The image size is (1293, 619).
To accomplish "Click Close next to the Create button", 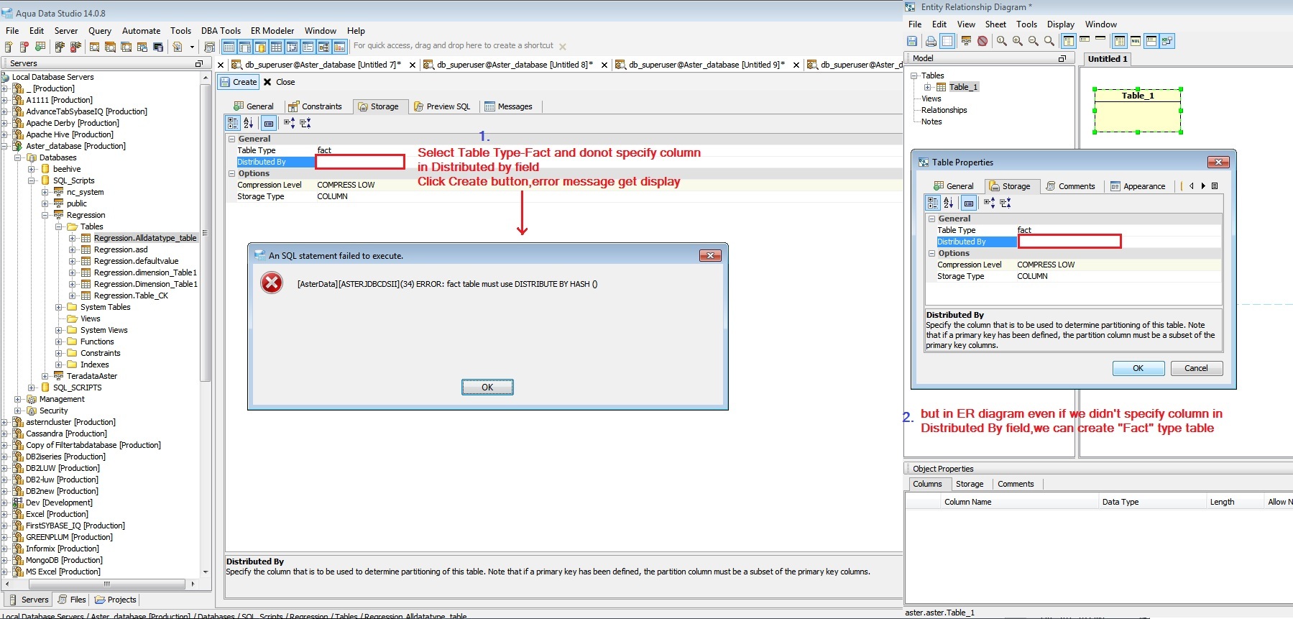I will [279, 82].
